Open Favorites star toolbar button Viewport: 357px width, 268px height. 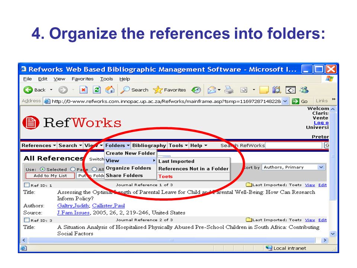(x=170, y=90)
